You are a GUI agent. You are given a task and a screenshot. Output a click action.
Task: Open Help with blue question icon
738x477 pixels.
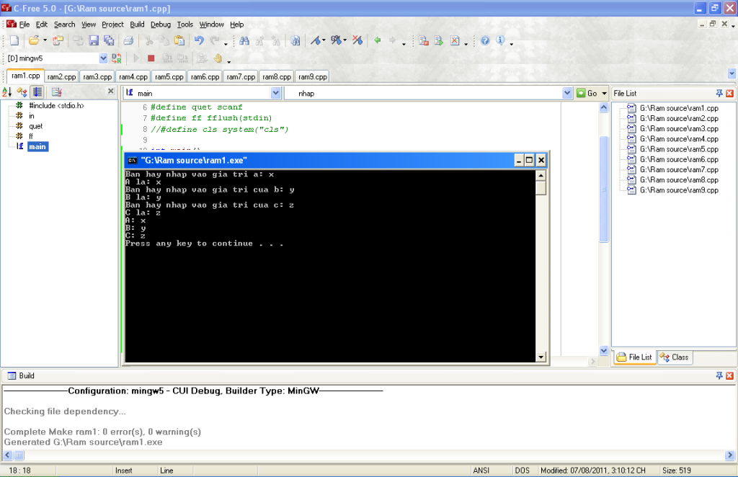pyautogui.click(x=485, y=40)
